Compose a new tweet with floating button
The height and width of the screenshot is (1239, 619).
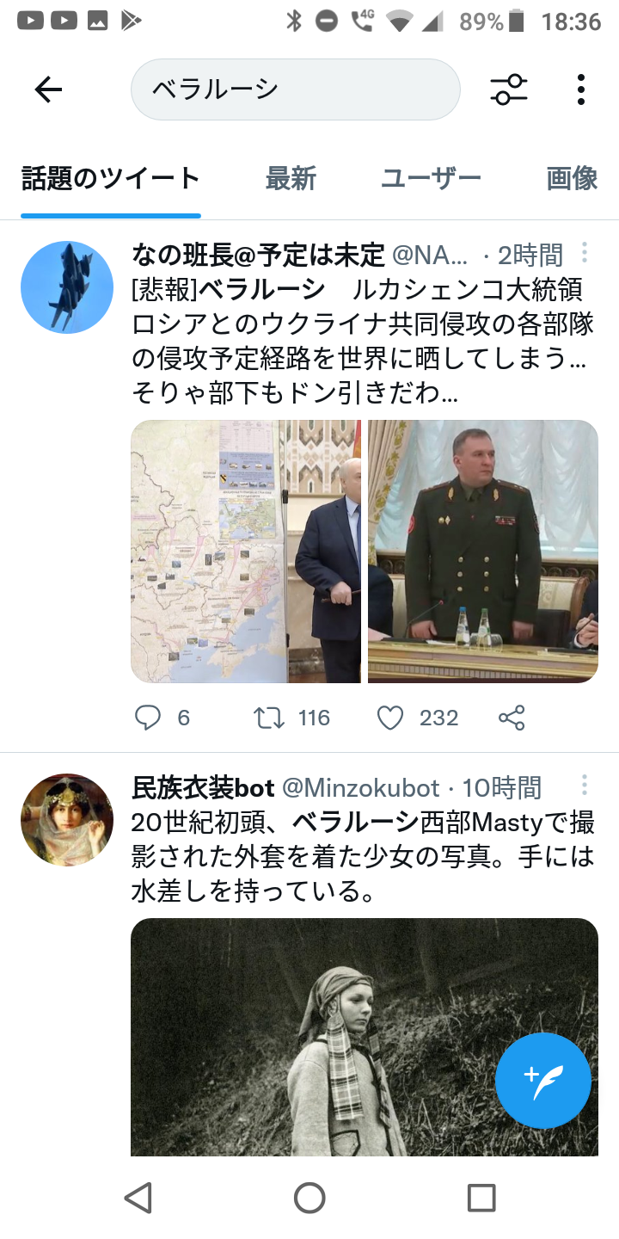click(x=543, y=1080)
